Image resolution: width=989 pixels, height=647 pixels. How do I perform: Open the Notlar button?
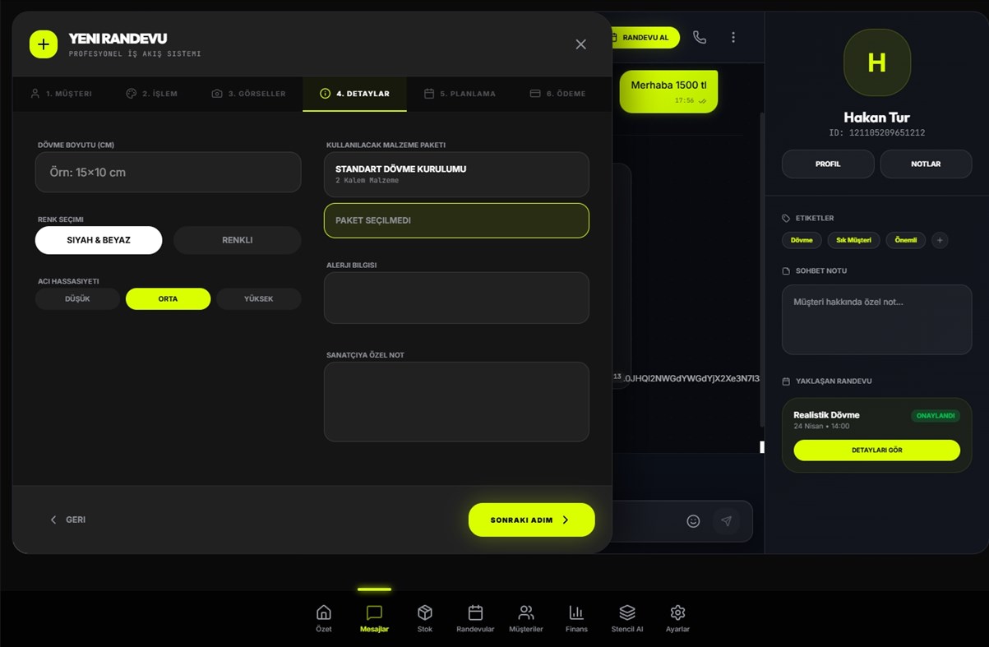(926, 164)
